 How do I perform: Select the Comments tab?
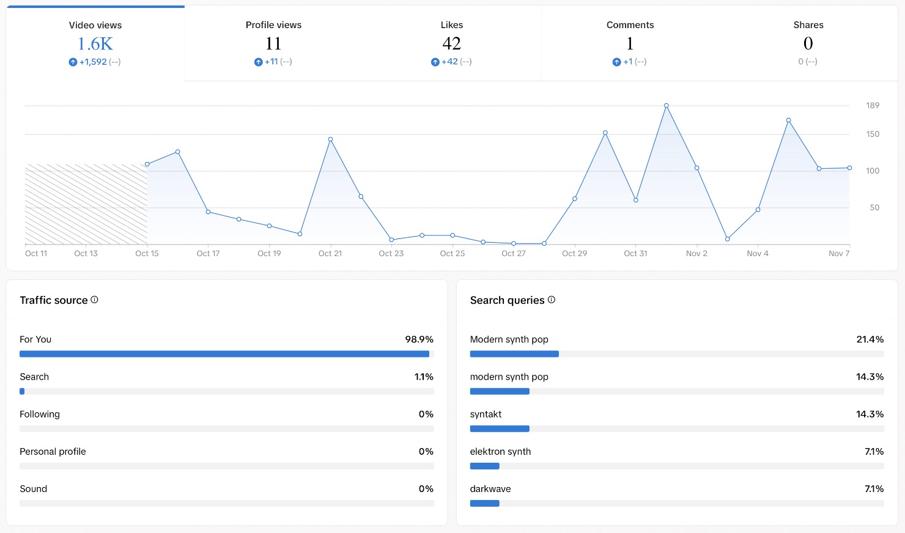pyautogui.click(x=630, y=43)
